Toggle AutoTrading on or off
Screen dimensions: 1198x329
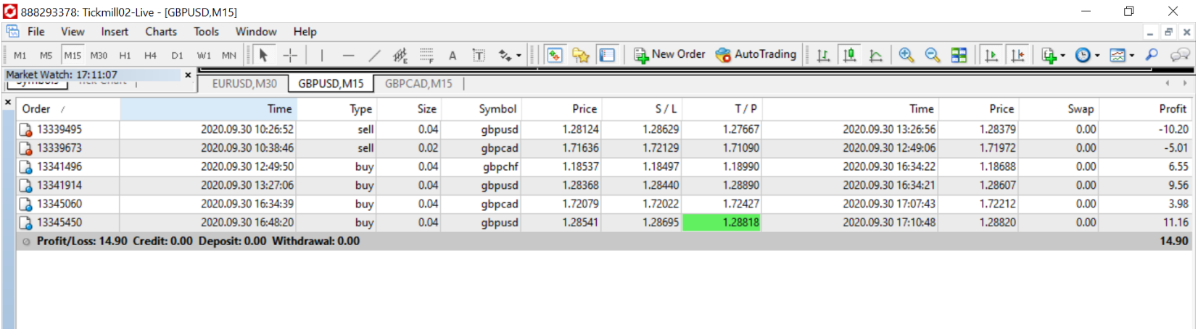point(756,54)
